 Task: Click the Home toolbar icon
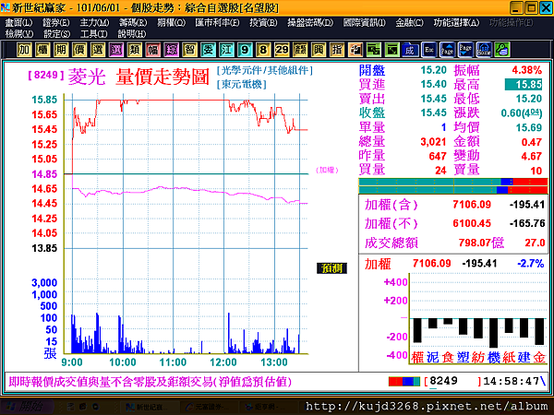click(x=484, y=50)
